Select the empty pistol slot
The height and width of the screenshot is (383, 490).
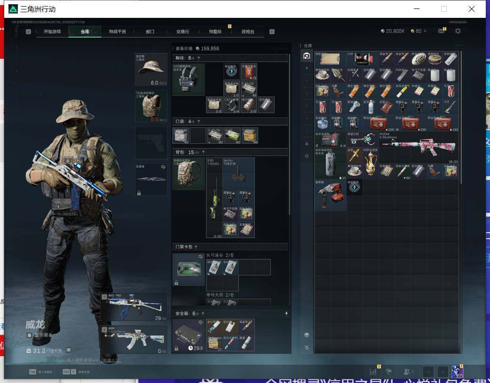click(151, 143)
